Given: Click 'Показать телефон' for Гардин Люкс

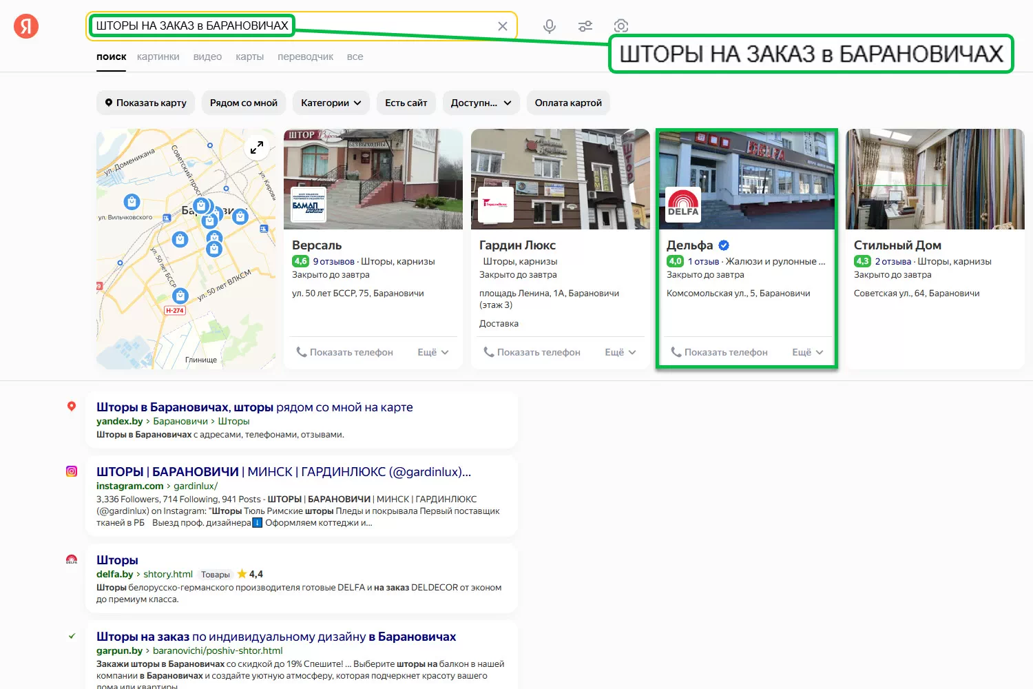Looking at the screenshot, I should click(532, 352).
